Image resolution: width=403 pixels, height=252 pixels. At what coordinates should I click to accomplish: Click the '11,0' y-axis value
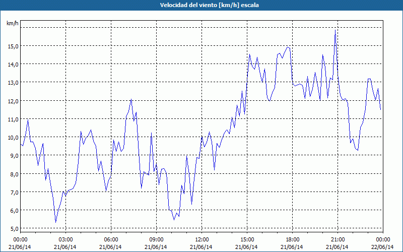pos(13,119)
